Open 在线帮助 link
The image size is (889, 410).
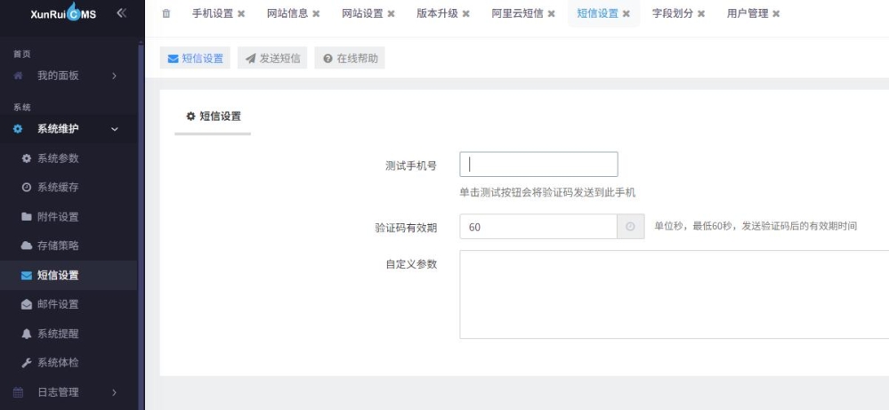[350, 59]
